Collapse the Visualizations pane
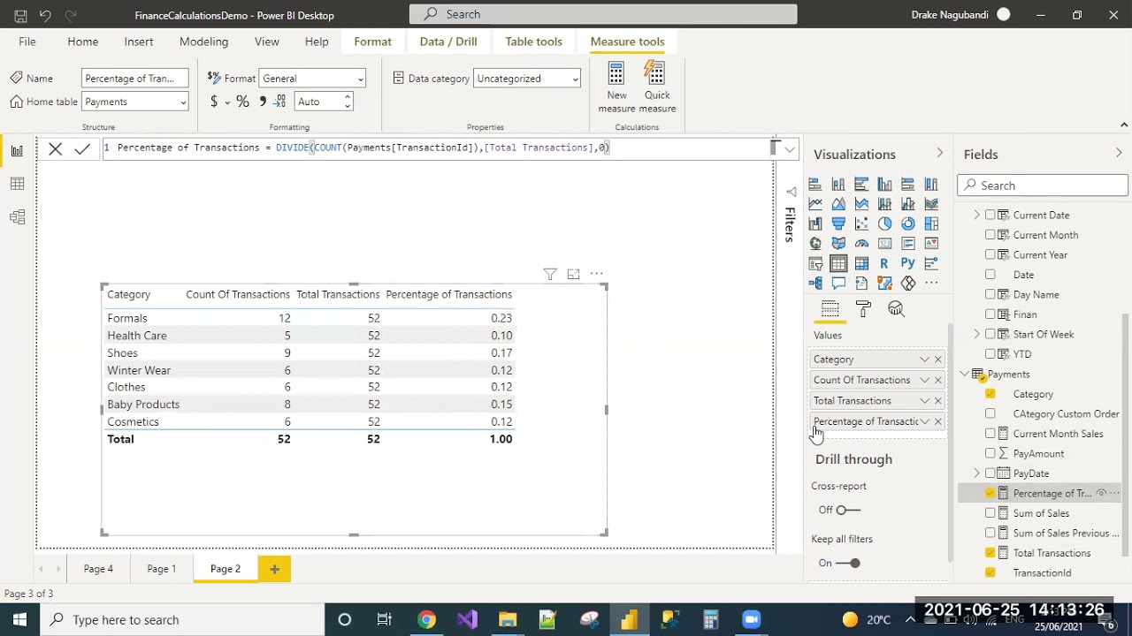 click(939, 154)
